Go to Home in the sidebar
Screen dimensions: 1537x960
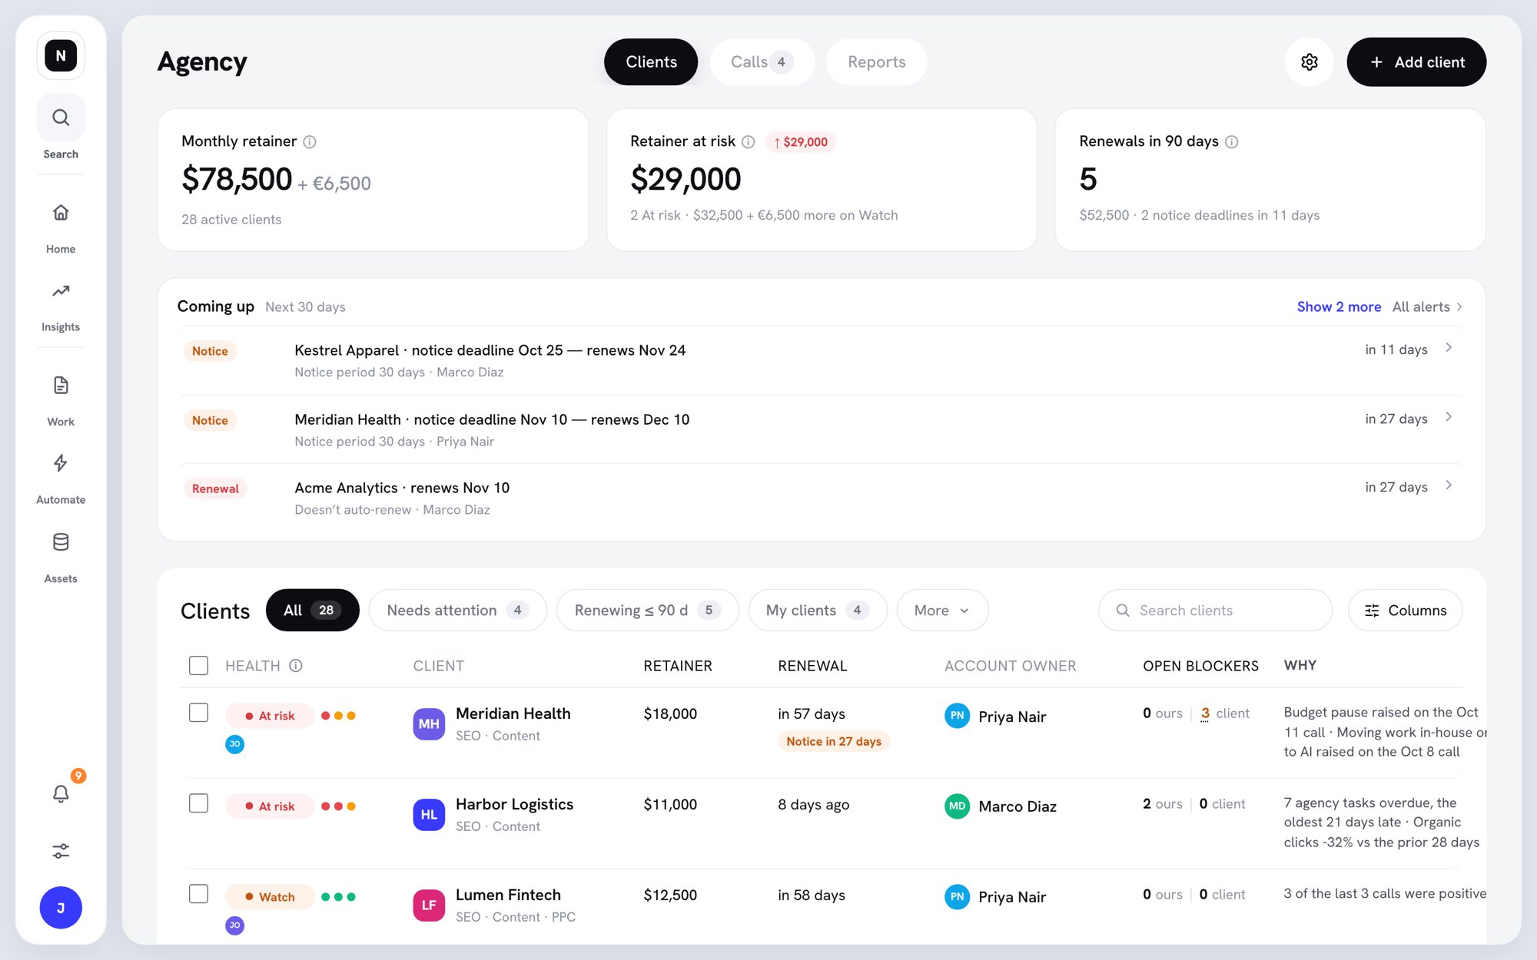pos(61,213)
